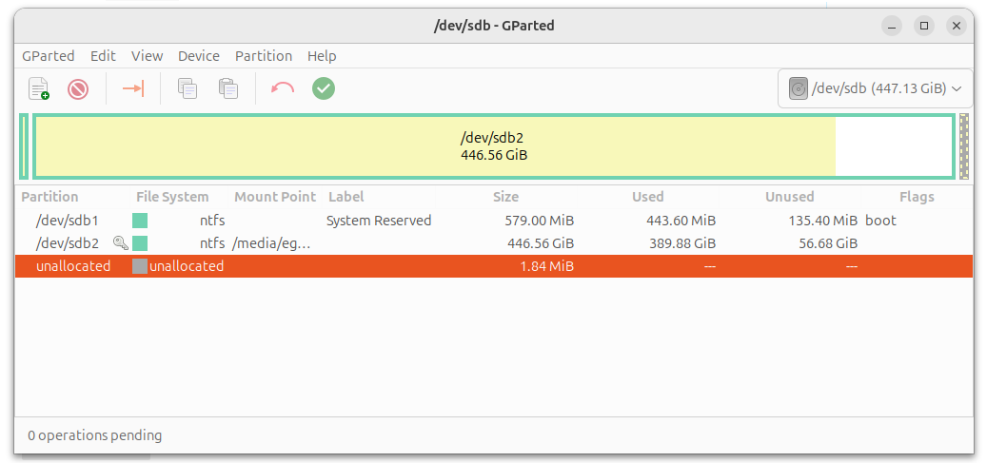Click the New partition toolbar icon
Screen dimensions: 987x463
(39, 89)
